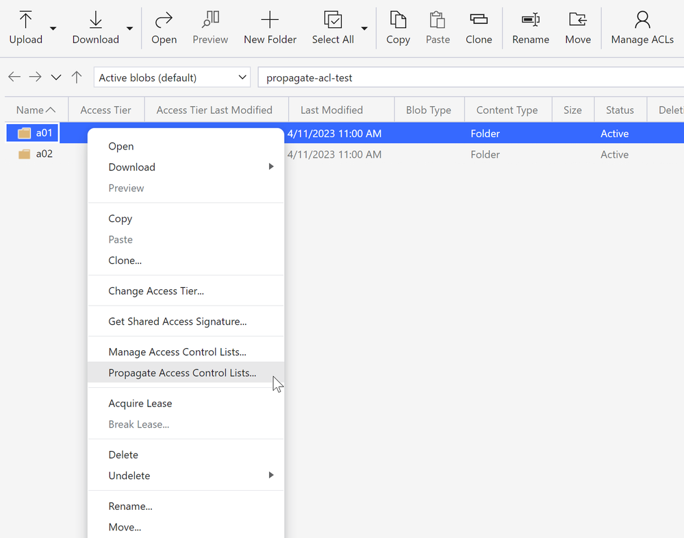Screen dimensions: 684x538
Task: Expand the Upload dropdown arrow
Action: (x=53, y=28)
